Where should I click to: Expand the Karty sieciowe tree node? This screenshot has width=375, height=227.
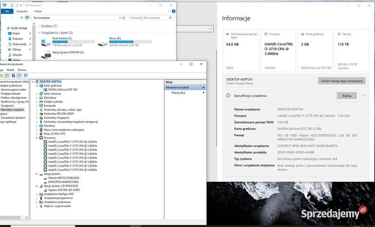(x=37, y=94)
